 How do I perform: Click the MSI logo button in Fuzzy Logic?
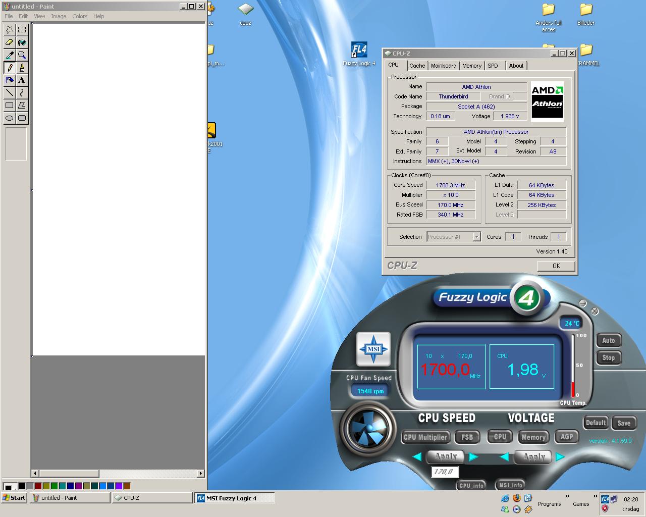click(x=373, y=349)
